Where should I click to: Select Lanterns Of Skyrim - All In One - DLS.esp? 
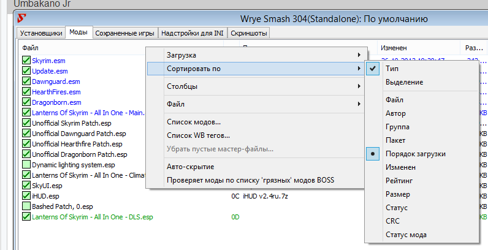93,217
